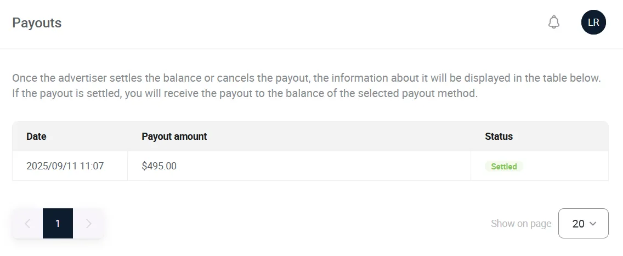This screenshot has width=623, height=256.
Task: Sort by the Date column header
Action: click(36, 136)
